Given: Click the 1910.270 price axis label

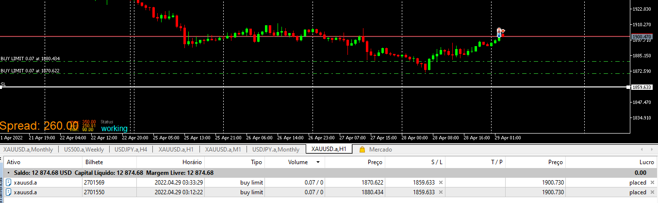Looking at the screenshot, I should click(643, 24).
